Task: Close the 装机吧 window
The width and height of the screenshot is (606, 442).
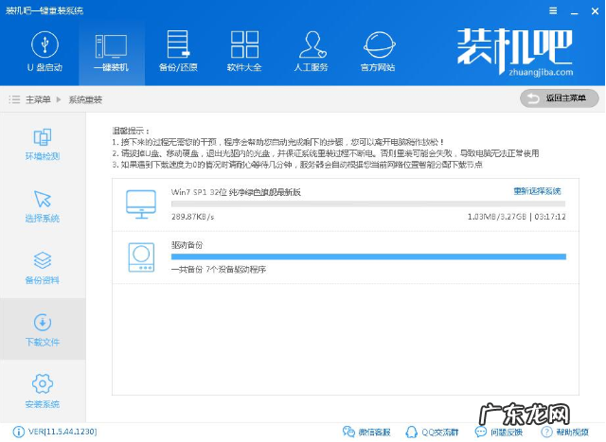Action: (x=596, y=11)
